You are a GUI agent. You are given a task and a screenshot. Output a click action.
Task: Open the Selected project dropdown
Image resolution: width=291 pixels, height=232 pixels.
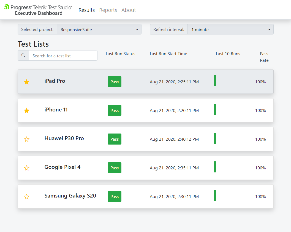(x=99, y=29)
